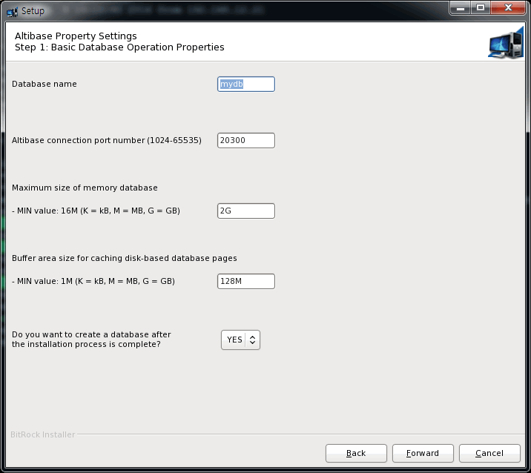Click the "Buffer area size for caching" text
The height and width of the screenshot is (473, 531).
[x=124, y=258]
